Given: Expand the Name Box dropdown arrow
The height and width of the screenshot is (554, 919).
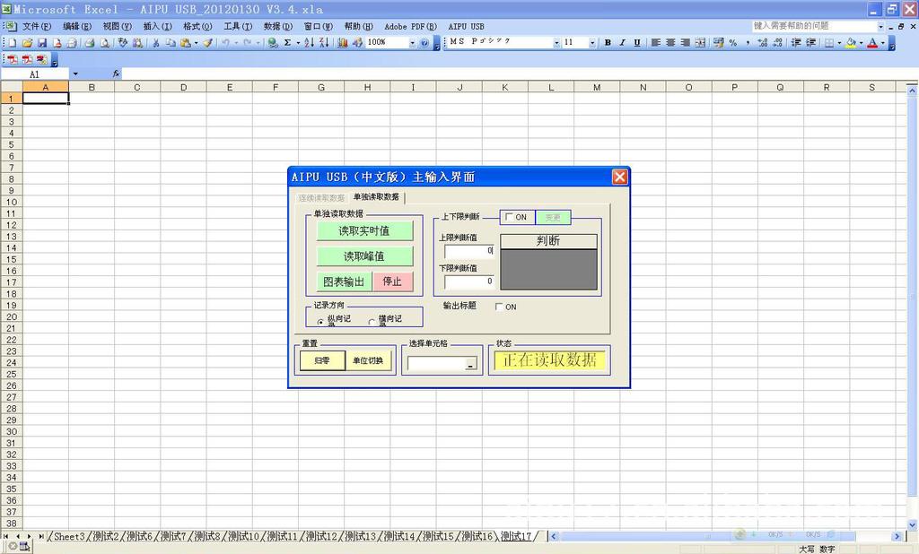Looking at the screenshot, I should coord(75,74).
